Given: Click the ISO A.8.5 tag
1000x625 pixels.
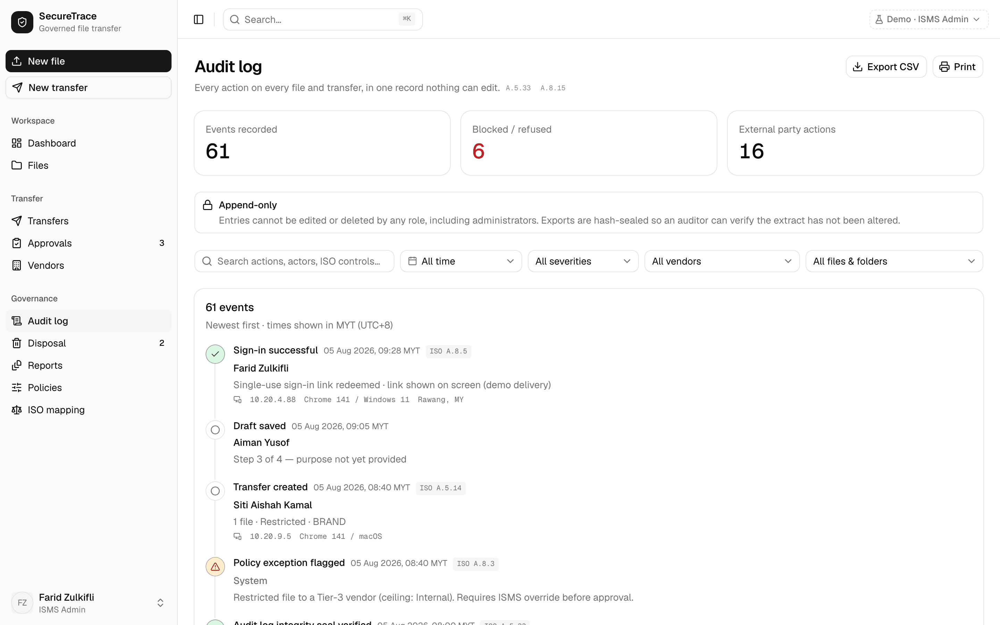Looking at the screenshot, I should [448, 351].
